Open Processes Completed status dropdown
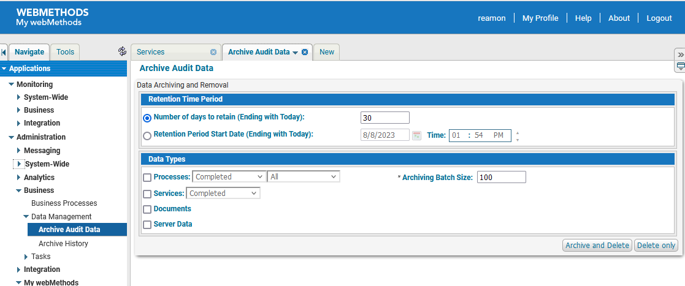Image resolution: width=685 pixels, height=286 pixels. [x=229, y=176]
